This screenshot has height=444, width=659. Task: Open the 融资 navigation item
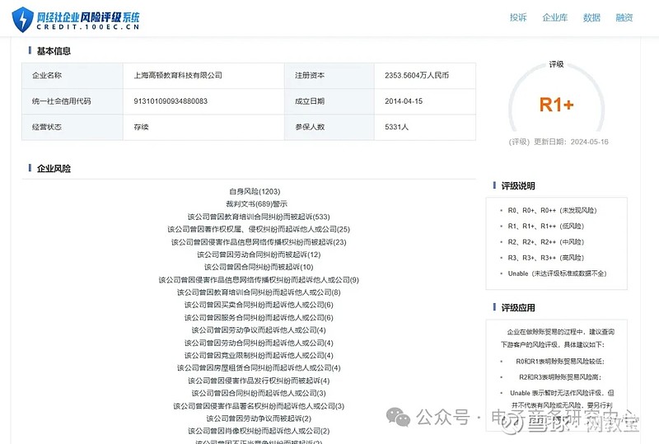tap(624, 17)
